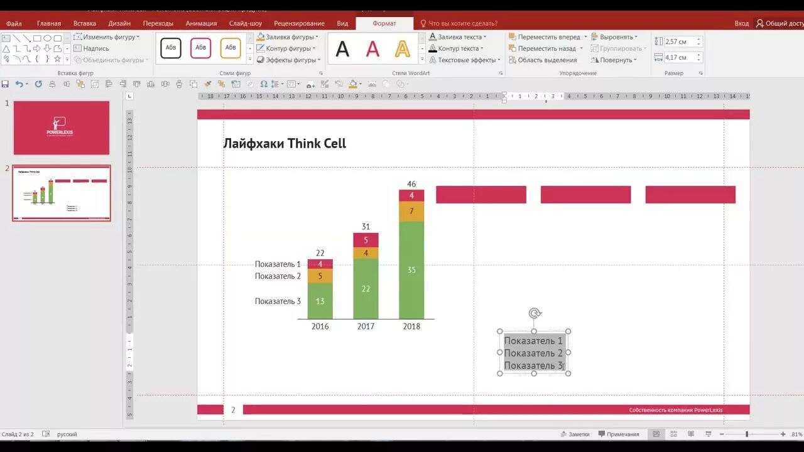Insert the Omega symbol from quick toolbar

point(263,83)
